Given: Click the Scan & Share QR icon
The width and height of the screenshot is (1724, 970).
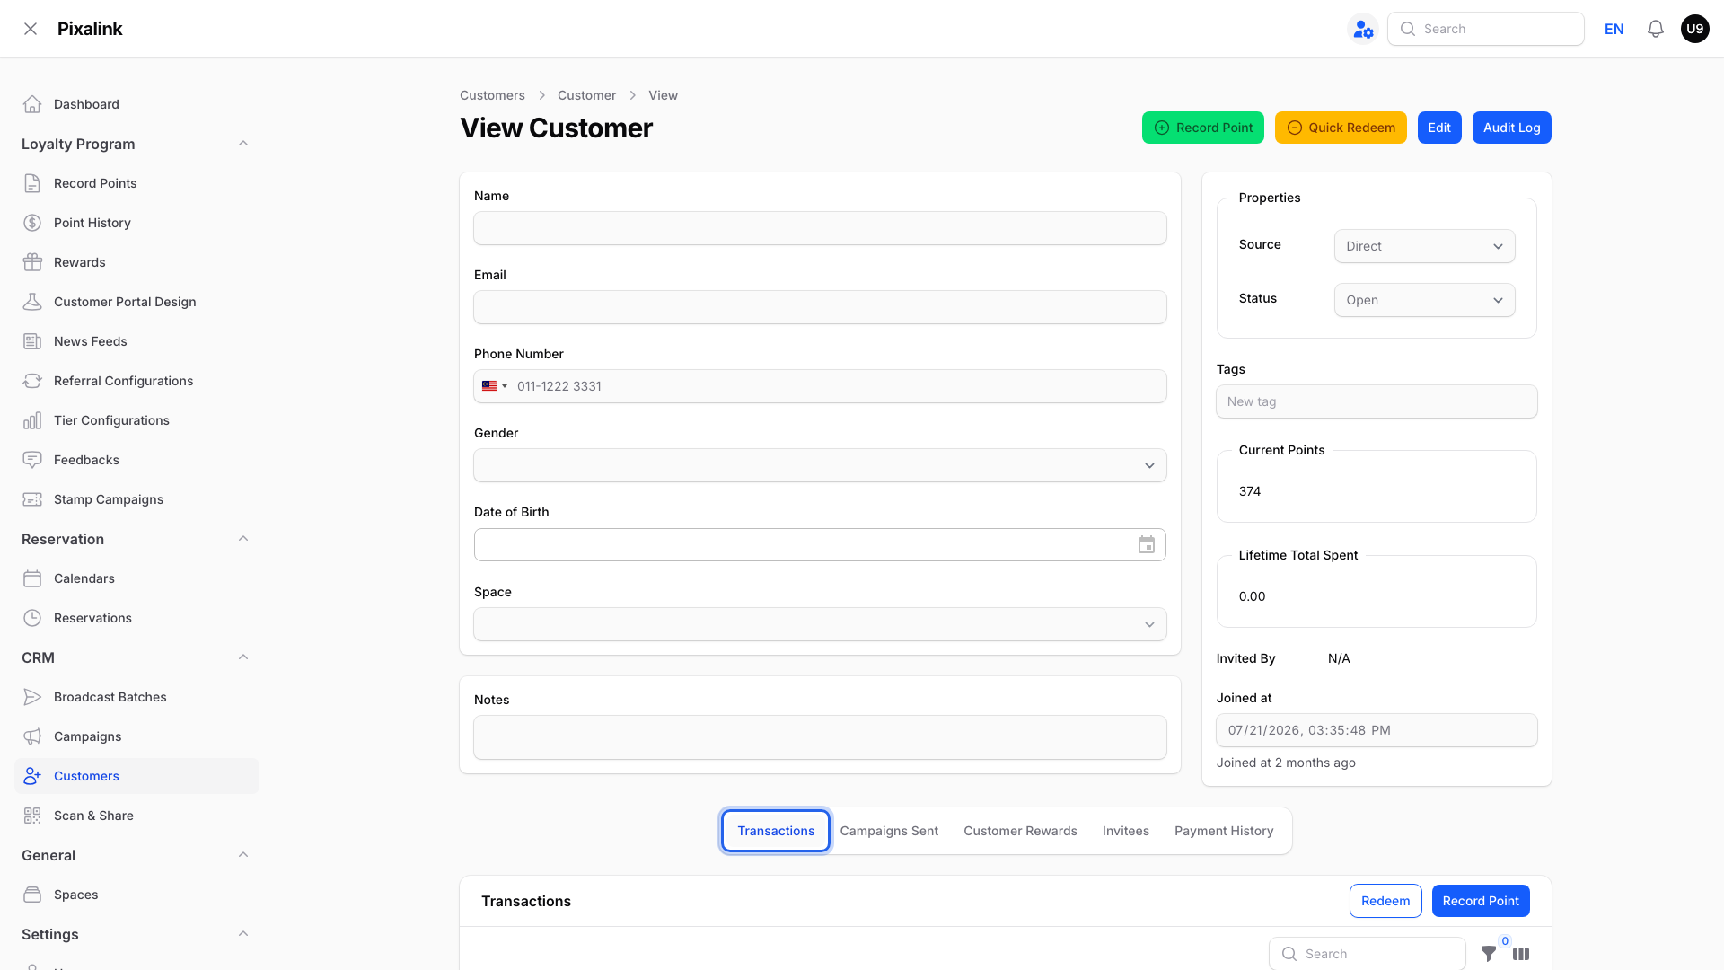Looking at the screenshot, I should click(x=32, y=816).
